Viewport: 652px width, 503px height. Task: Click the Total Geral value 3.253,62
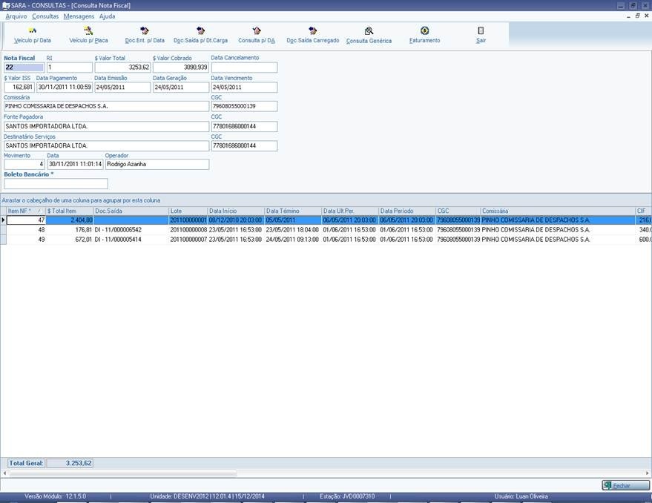coord(70,463)
